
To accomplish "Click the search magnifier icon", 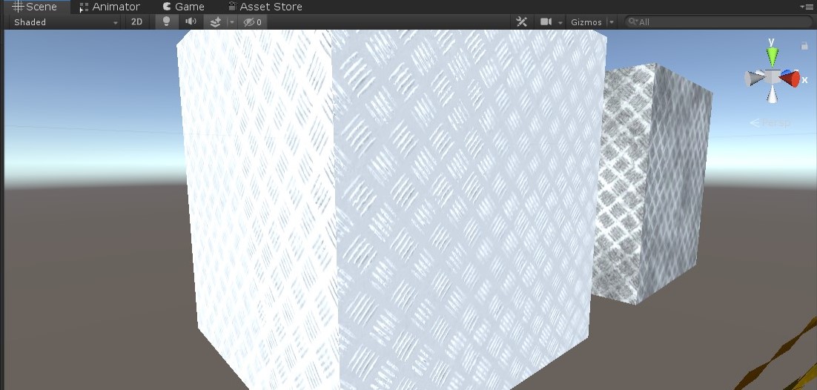I will [632, 22].
